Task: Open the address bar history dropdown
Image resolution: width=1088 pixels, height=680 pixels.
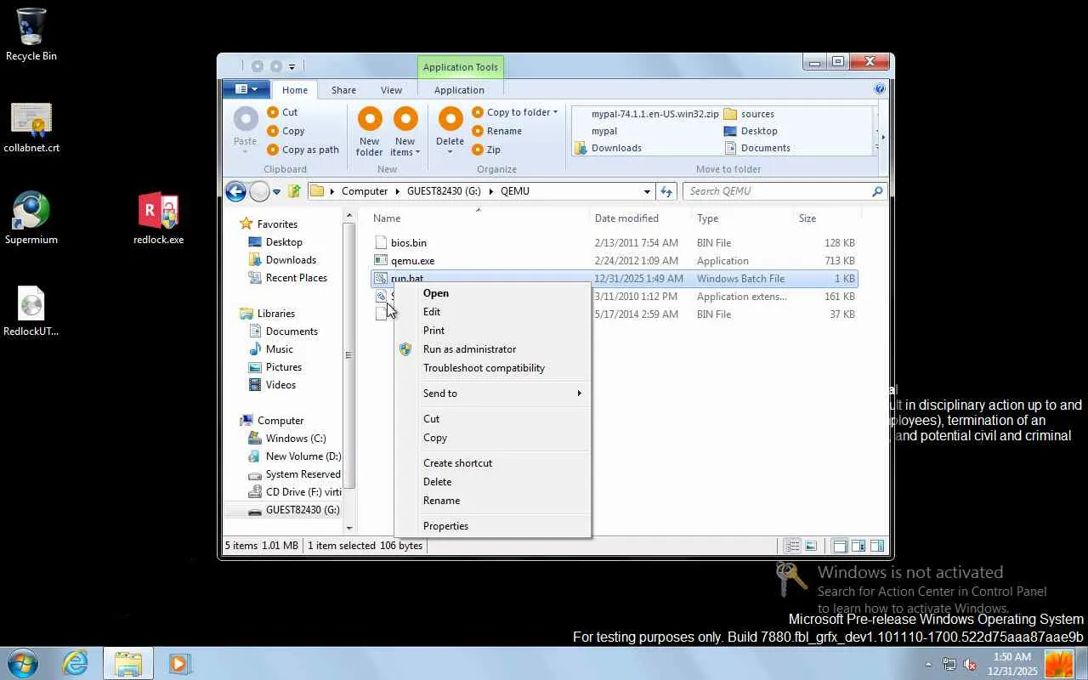Action: tap(647, 191)
